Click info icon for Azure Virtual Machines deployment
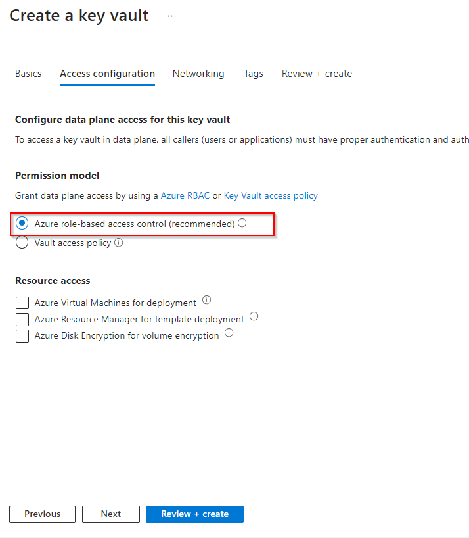 [x=207, y=301]
